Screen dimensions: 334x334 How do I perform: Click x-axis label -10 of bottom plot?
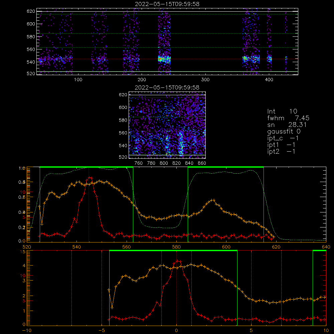[27, 331]
